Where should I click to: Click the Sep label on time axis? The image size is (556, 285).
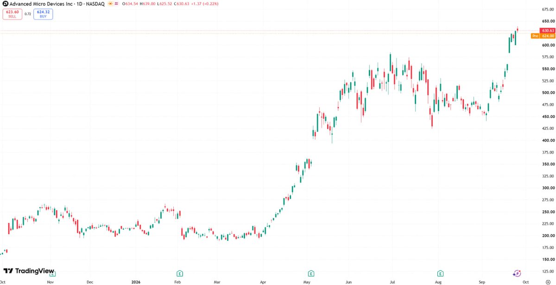point(482,282)
